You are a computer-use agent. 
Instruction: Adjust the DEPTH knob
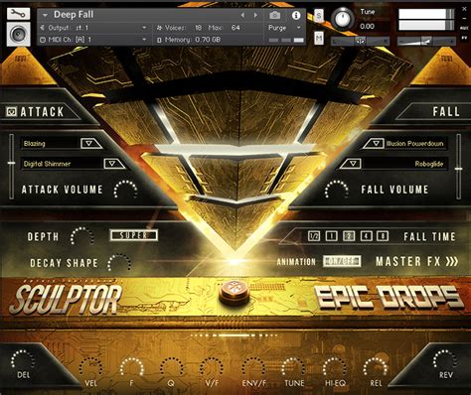[x=82, y=236]
